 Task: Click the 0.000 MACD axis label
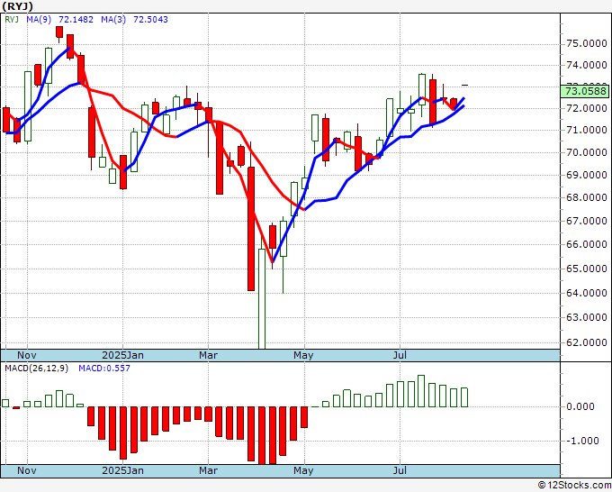click(580, 406)
